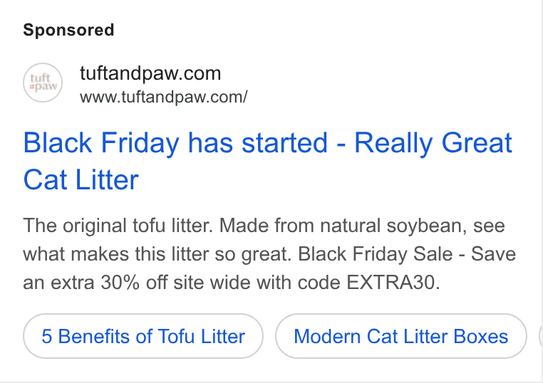Click the word 'Tofu' in first chip
Screen dimensions: 543x383
click(176, 336)
